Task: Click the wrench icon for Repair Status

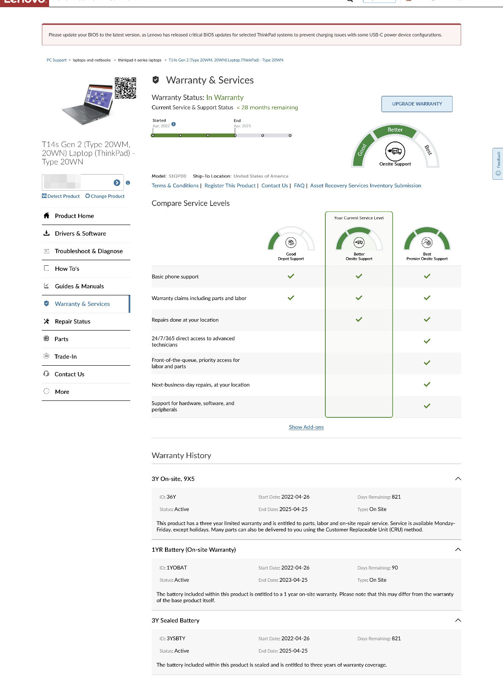Action: 47,321
